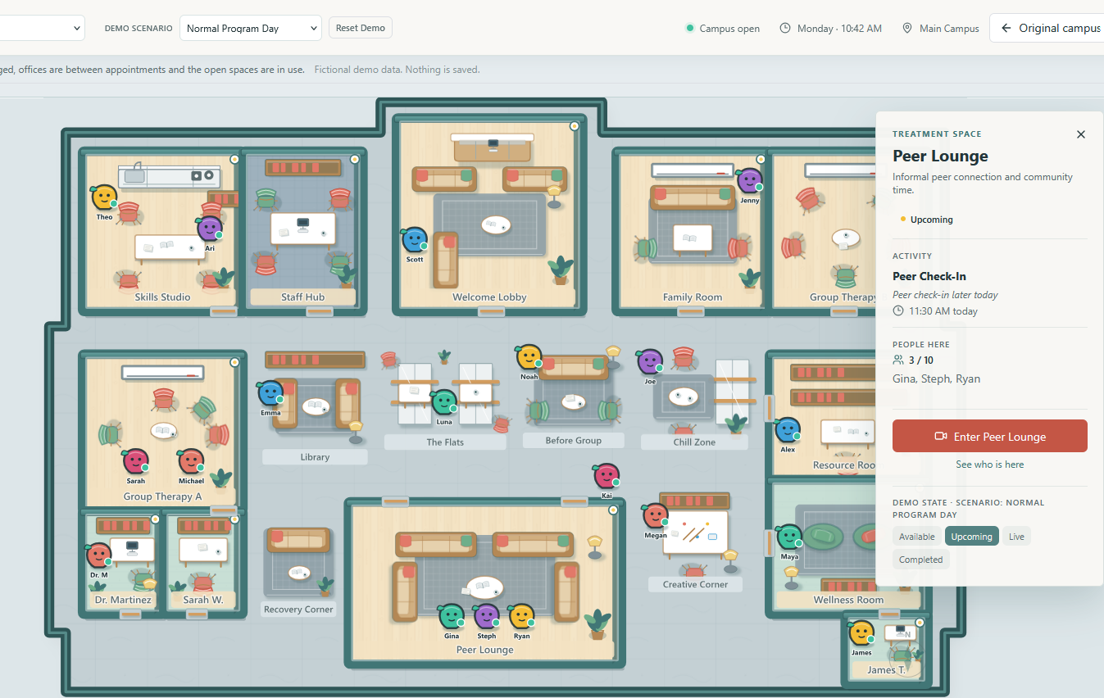Select Alex's avatar in Resource Room
Viewport: 1104px width, 698px height.
[788, 430]
